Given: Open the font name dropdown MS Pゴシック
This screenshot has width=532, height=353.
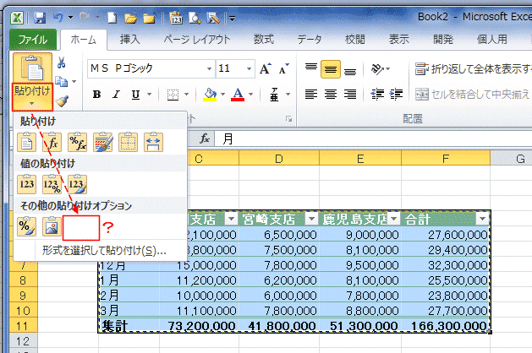Looking at the screenshot, I should pos(209,69).
